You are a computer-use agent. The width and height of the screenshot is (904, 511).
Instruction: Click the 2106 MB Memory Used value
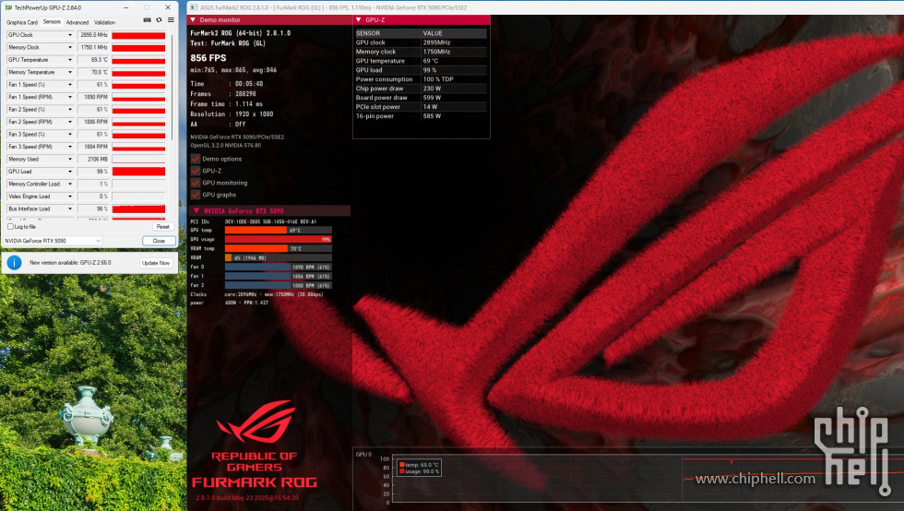tap(93, 160)
